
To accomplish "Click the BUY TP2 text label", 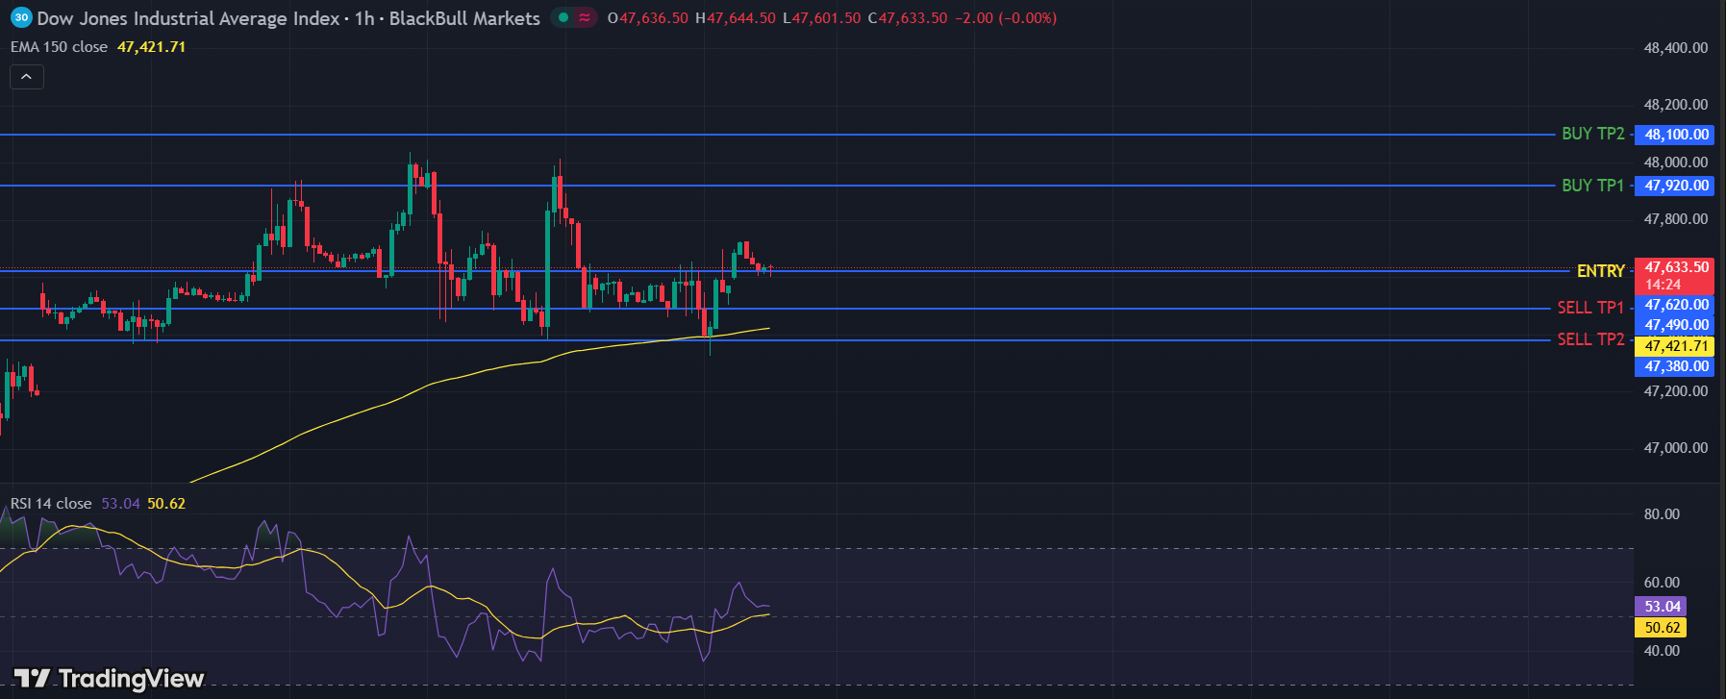I will coord(1592,134).
